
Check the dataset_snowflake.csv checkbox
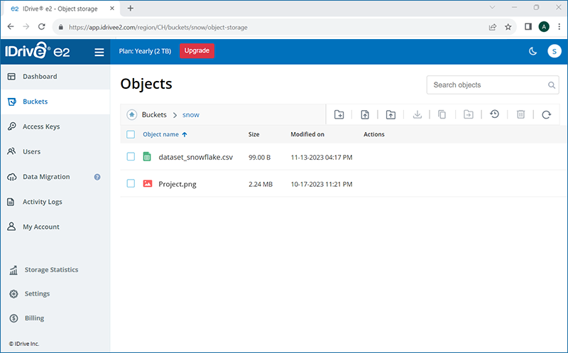[x=131, y=156]
